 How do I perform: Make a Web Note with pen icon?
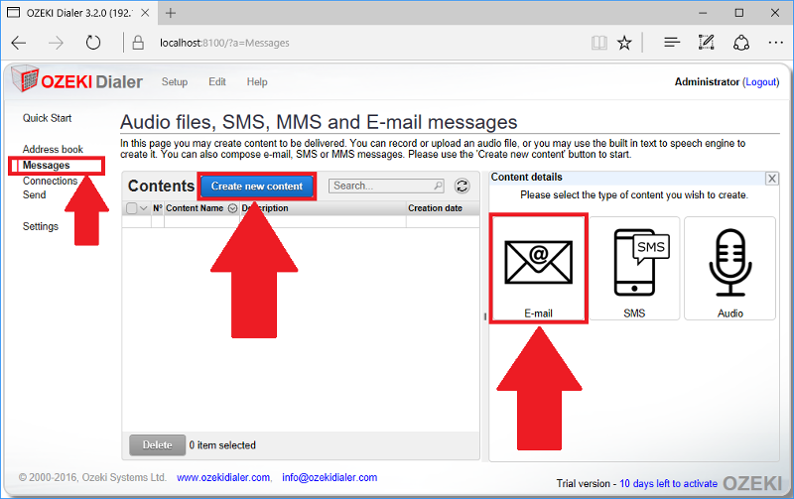(706, 43)
